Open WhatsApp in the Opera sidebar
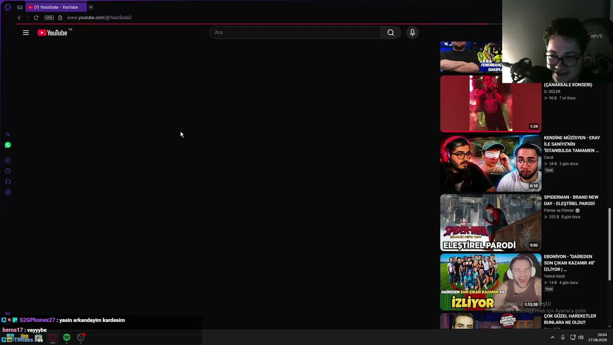This screenshot has width=613, height=345. tap(8, 145)
